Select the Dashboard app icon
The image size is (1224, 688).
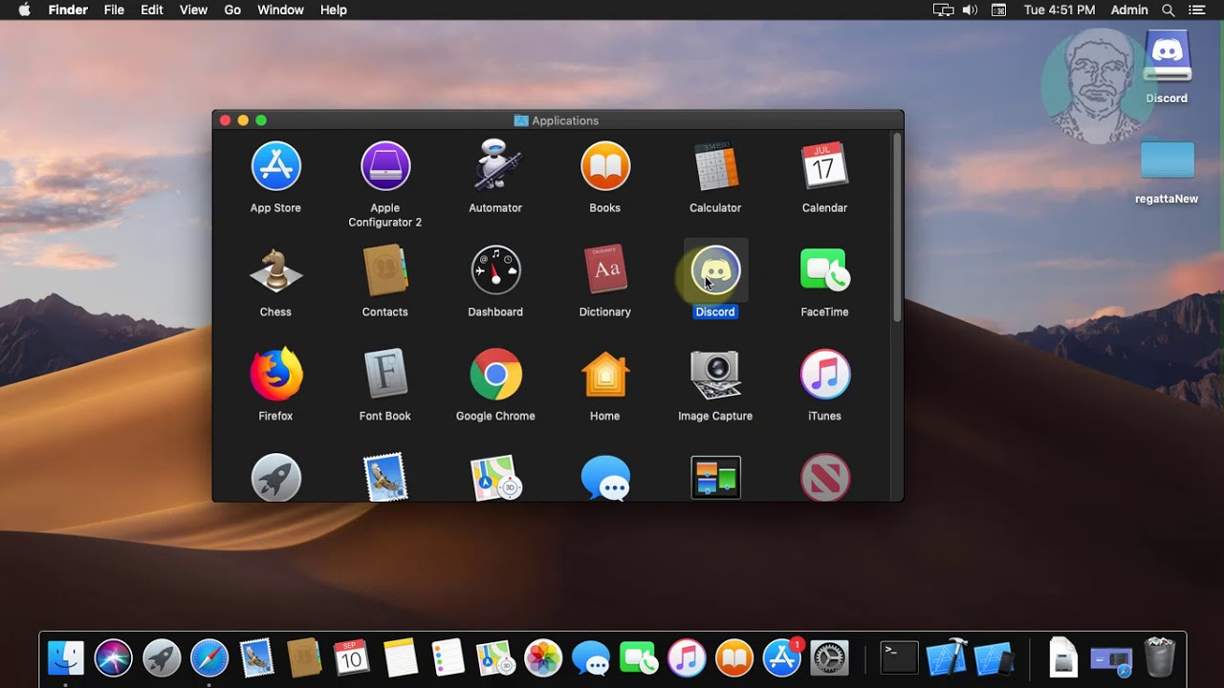pos(495,270)
